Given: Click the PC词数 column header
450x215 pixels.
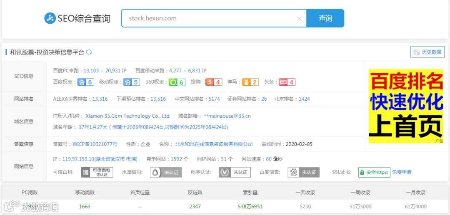Looking at the screenshot, I should [x=30, y=193].
